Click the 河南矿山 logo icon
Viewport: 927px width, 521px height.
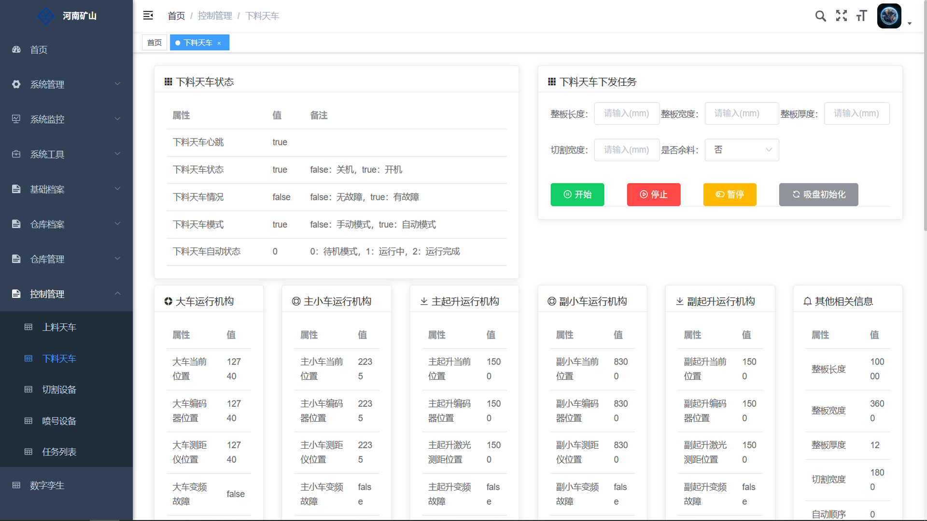pyautogui.click(x=46, y=16)
